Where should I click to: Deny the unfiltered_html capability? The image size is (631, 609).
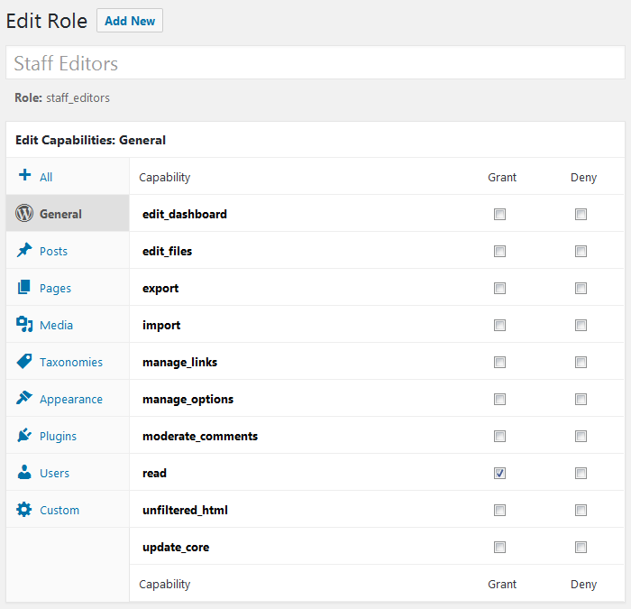[581, 511]
